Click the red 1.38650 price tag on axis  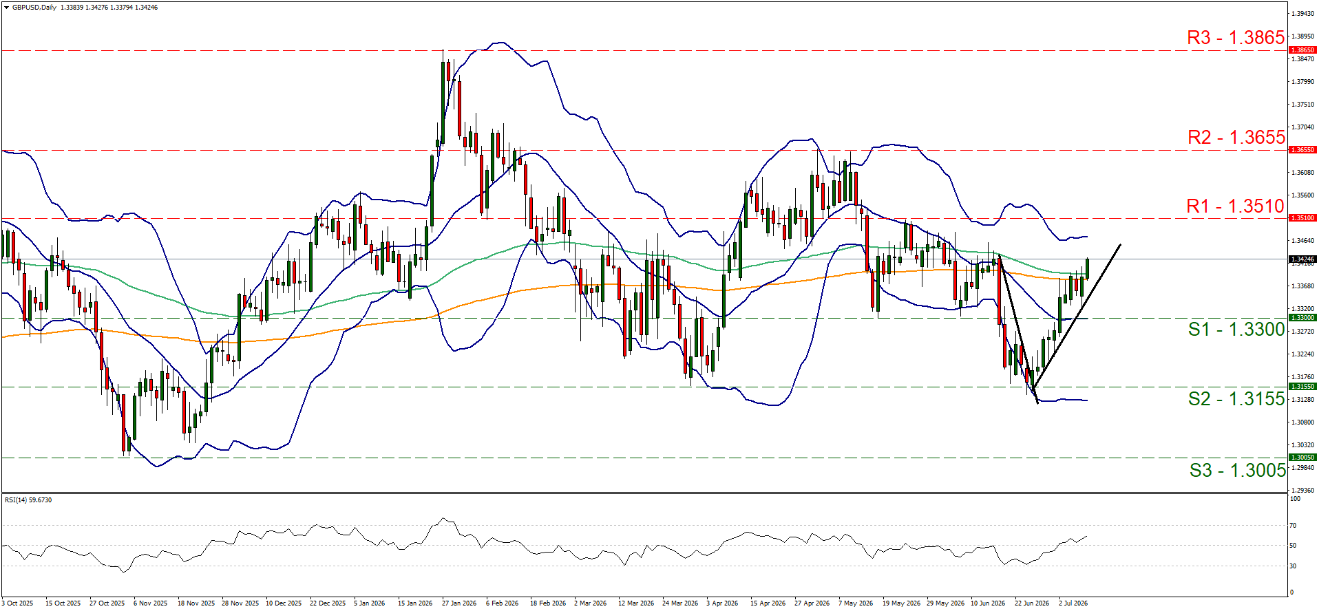coord(1302,50)
